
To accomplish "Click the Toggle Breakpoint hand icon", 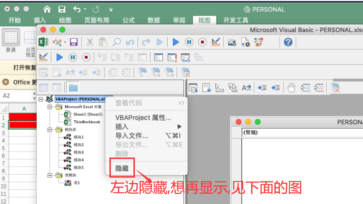I will 291,88.
